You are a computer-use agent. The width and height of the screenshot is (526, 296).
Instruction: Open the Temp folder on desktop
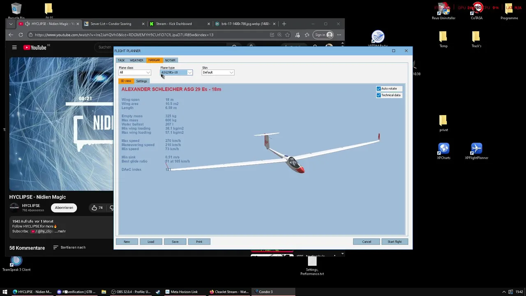pos(443,39)
